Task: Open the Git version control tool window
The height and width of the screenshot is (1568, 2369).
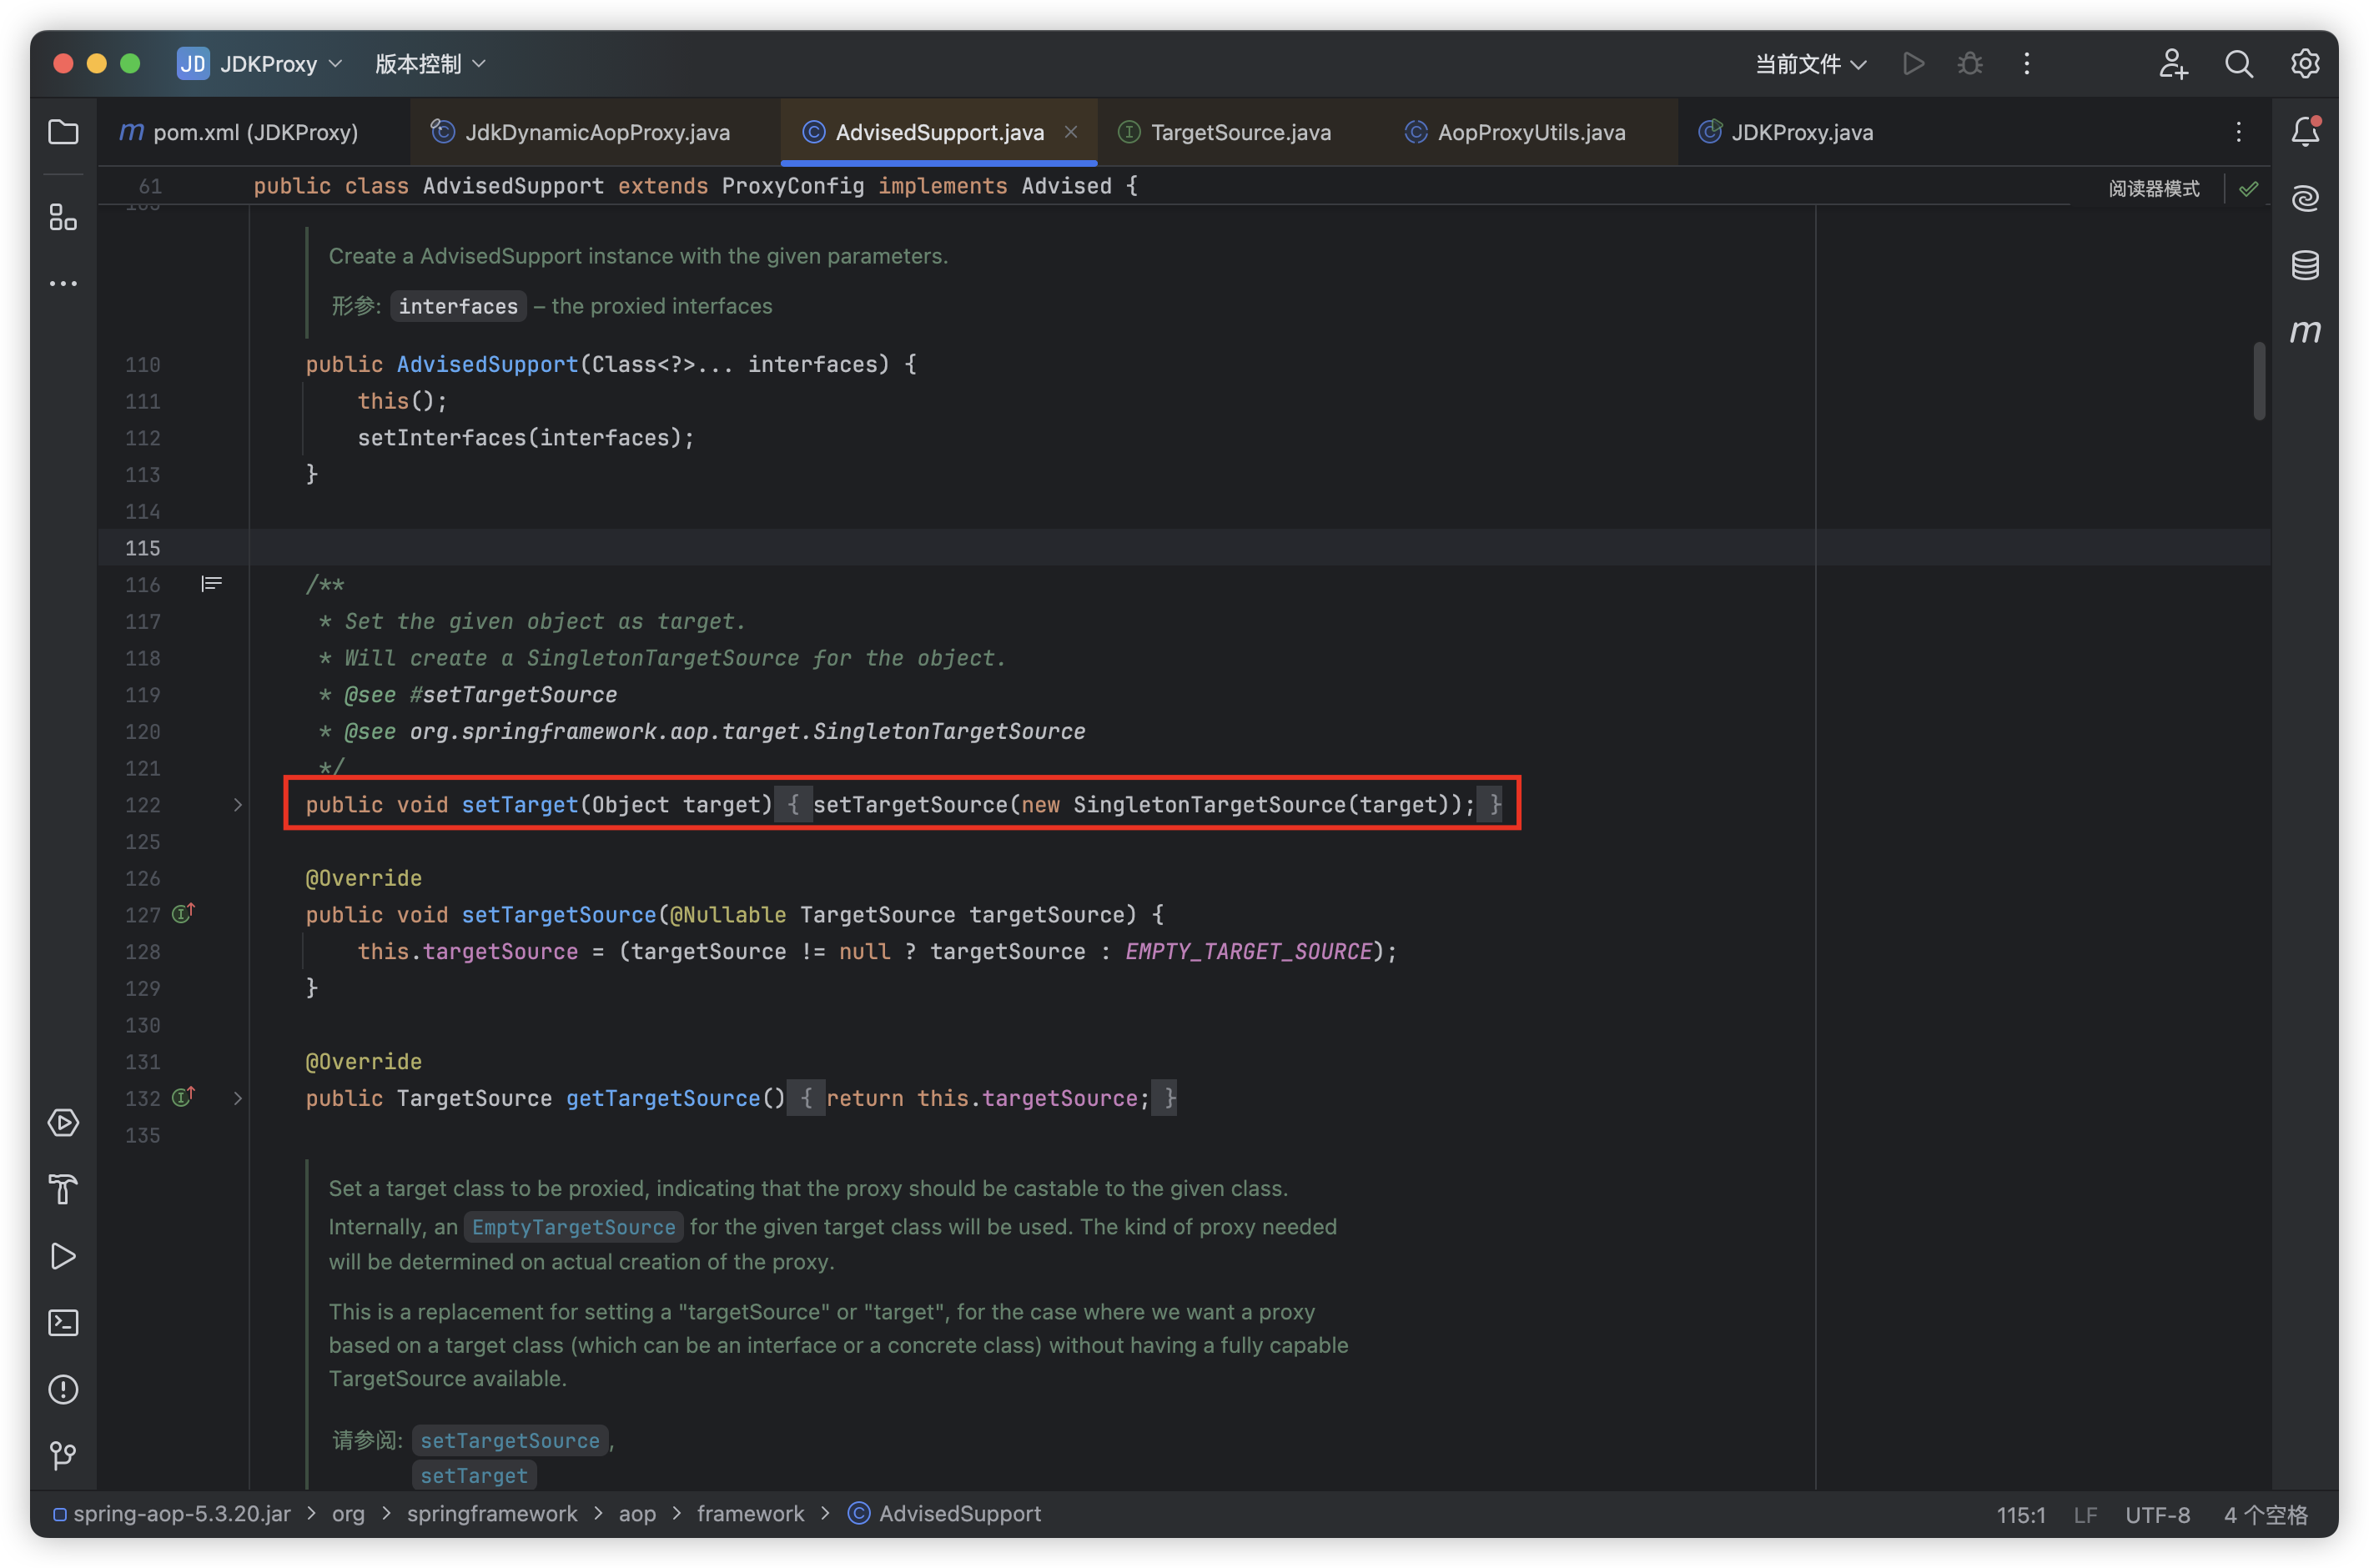Action: [x=63, y=1456]
